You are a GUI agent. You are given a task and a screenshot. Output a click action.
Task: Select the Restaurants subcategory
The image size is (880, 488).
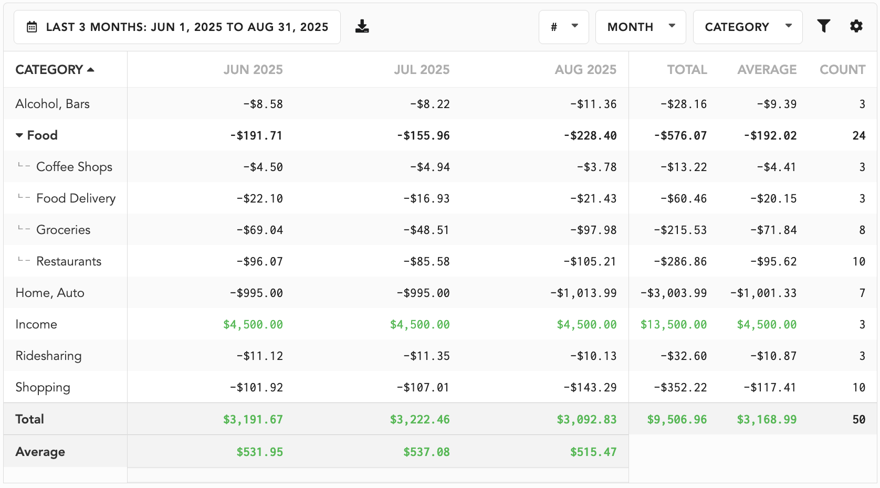pyautogui.click(x=69, y=261)
